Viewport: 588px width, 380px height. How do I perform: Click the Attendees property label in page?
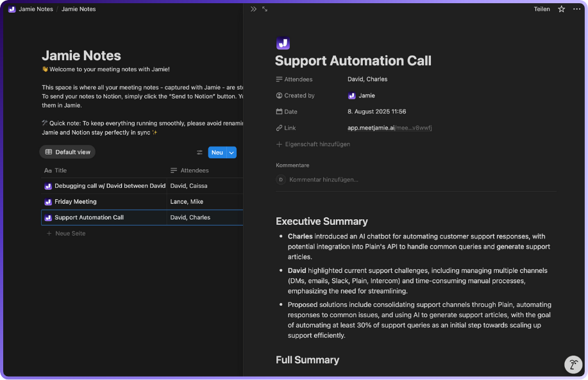pyautogui.click(x=294, y=79)
